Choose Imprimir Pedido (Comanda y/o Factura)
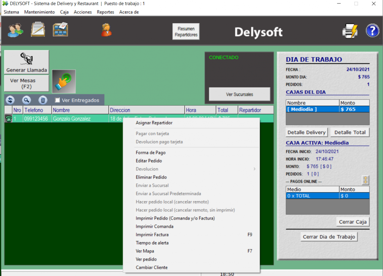 (191, 218)
